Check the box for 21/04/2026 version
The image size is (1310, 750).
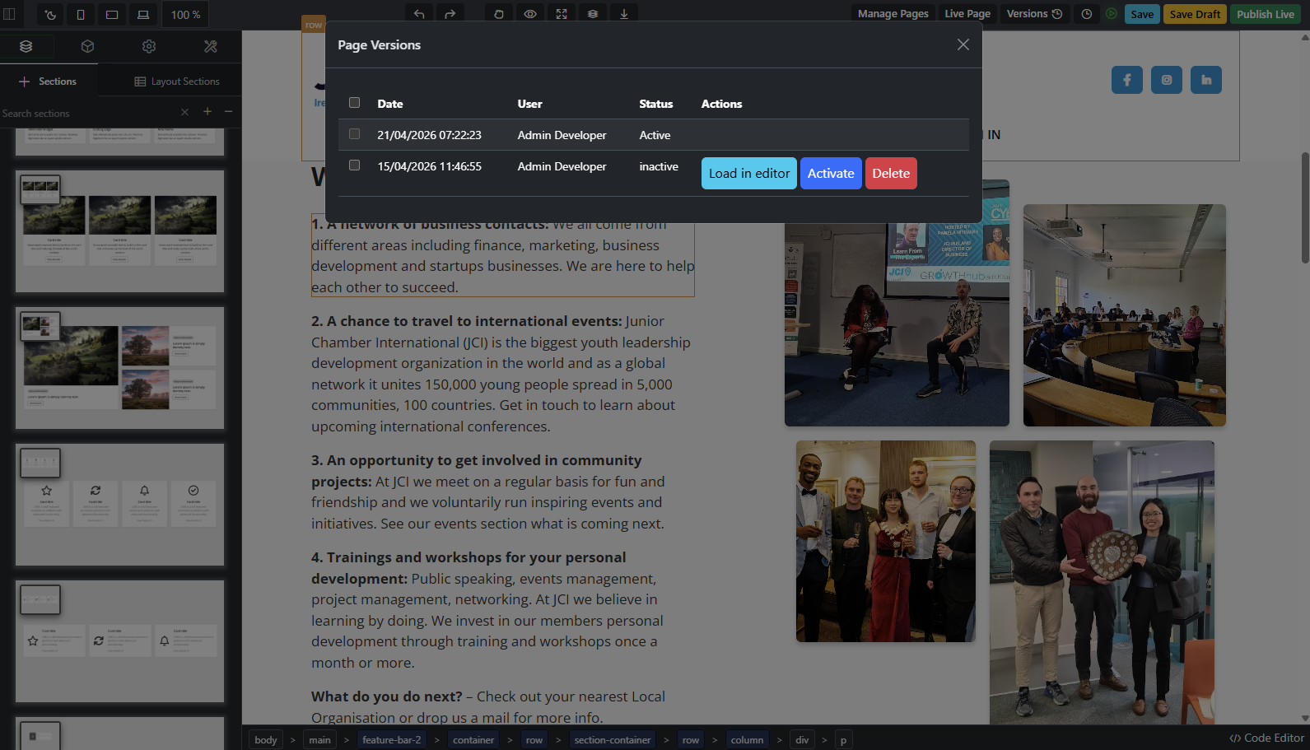pos(355,134)
